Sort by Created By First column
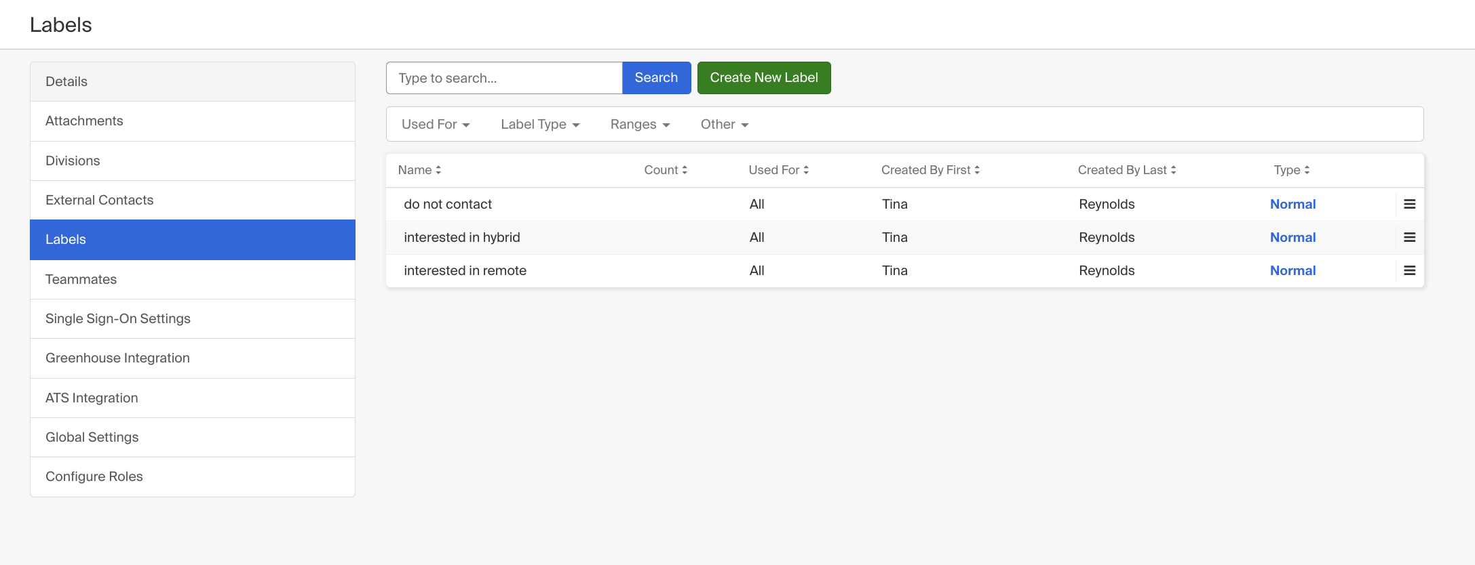This screenshot has width=1475, height=565. 930,170
